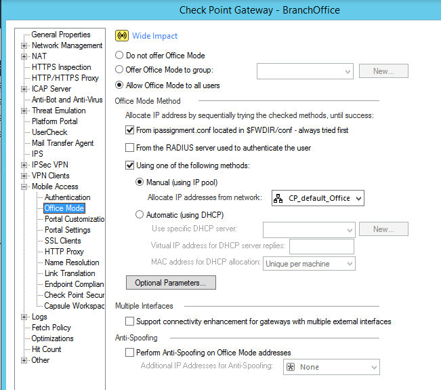Click the Optional Parameters button
441x390 pixels.
click(x=171, y=282)
